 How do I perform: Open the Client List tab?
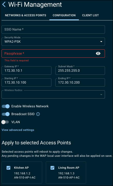91,15
